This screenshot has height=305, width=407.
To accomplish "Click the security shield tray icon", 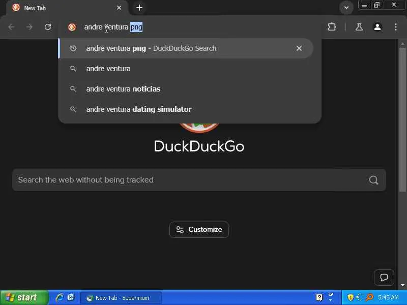I will click(351, 297).
